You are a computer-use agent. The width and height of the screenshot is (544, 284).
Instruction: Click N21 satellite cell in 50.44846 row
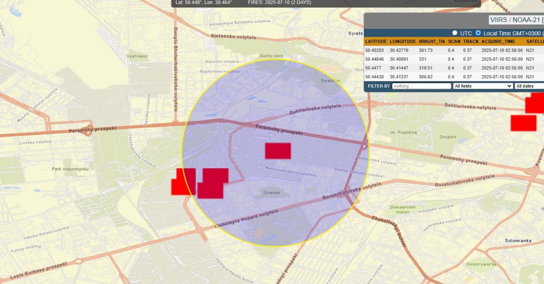[530, 59]
